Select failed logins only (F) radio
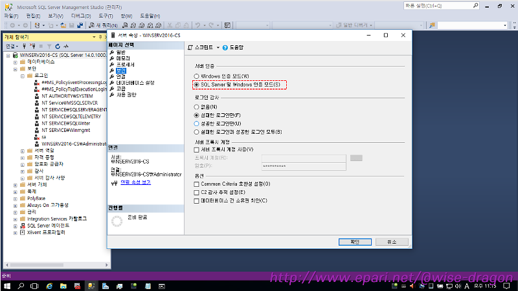 [197, 115]
